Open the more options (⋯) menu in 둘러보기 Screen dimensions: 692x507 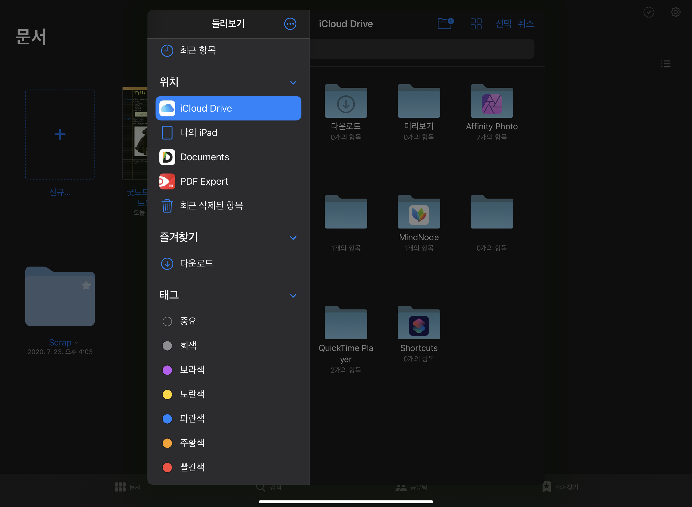click(x=290, y=24)
